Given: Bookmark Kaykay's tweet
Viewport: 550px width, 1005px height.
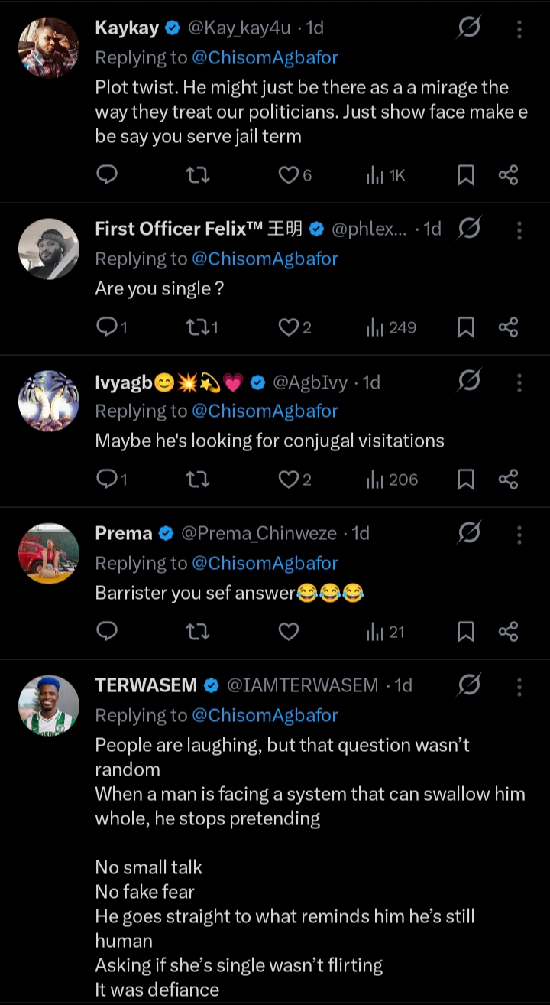Looking at the screenshot, I should 465,175.
